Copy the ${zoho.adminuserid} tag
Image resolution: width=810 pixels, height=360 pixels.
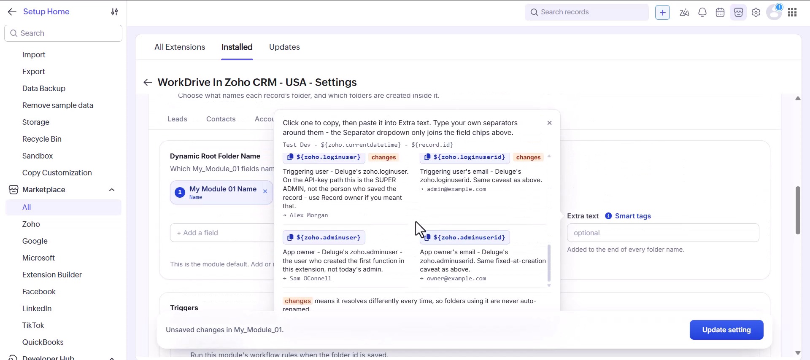[x=465, y=237]
